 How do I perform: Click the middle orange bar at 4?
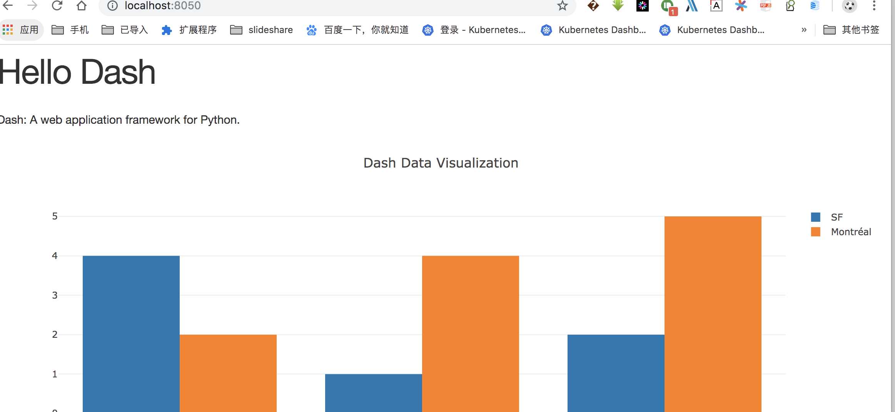pyautogui.click(x=471, y=334)
